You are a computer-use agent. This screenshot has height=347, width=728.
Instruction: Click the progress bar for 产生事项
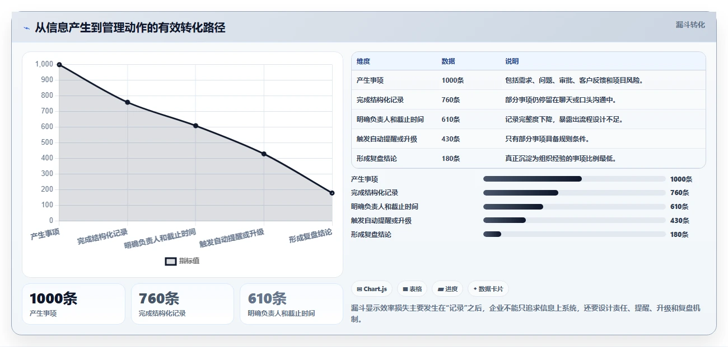[x=575, y=179]
